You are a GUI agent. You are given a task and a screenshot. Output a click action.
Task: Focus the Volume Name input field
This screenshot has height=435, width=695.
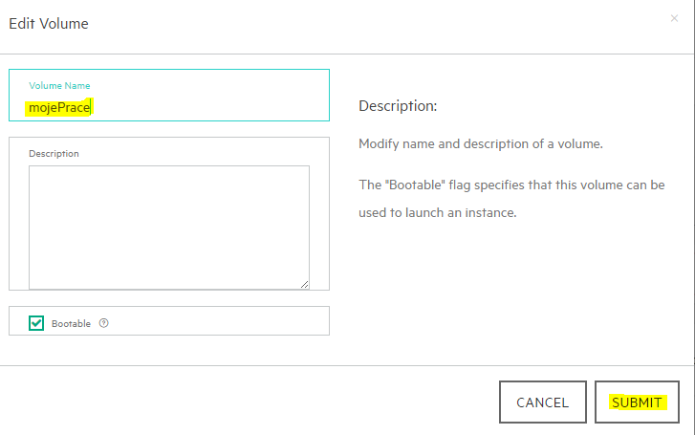click(169, 95)
